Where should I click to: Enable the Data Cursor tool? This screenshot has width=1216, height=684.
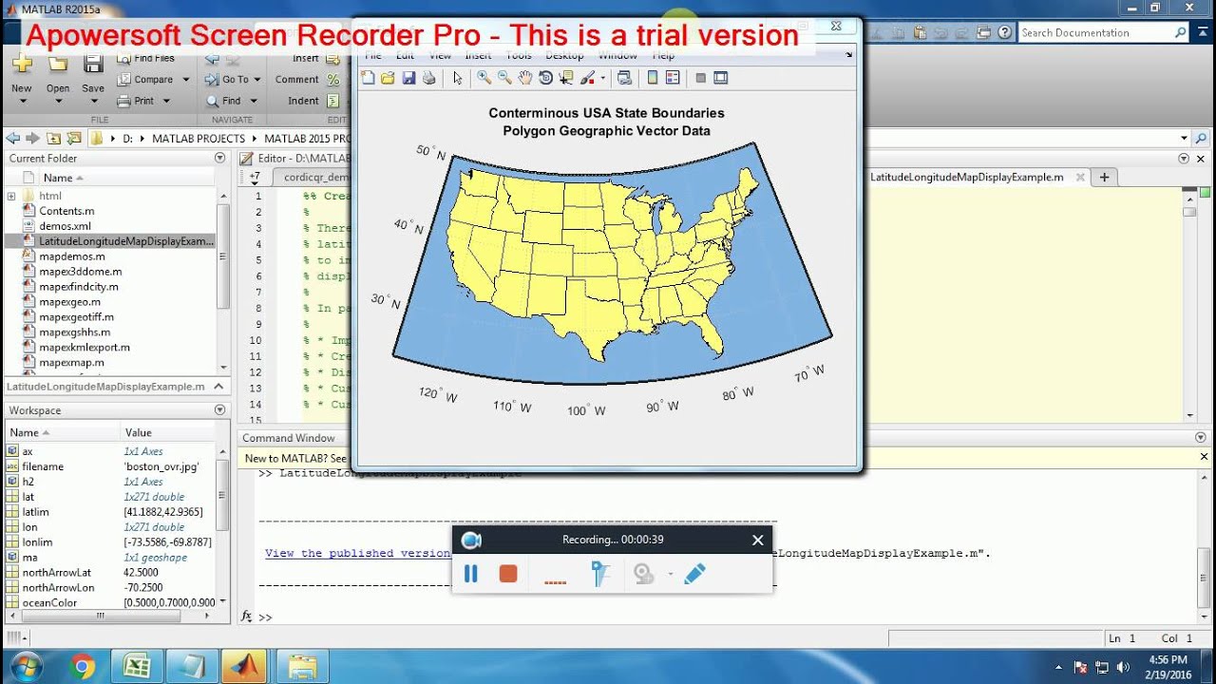567,78
